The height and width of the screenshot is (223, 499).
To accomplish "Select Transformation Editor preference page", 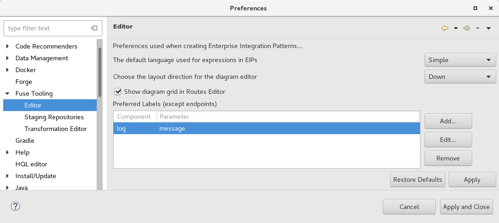I will tap(55, 129).
